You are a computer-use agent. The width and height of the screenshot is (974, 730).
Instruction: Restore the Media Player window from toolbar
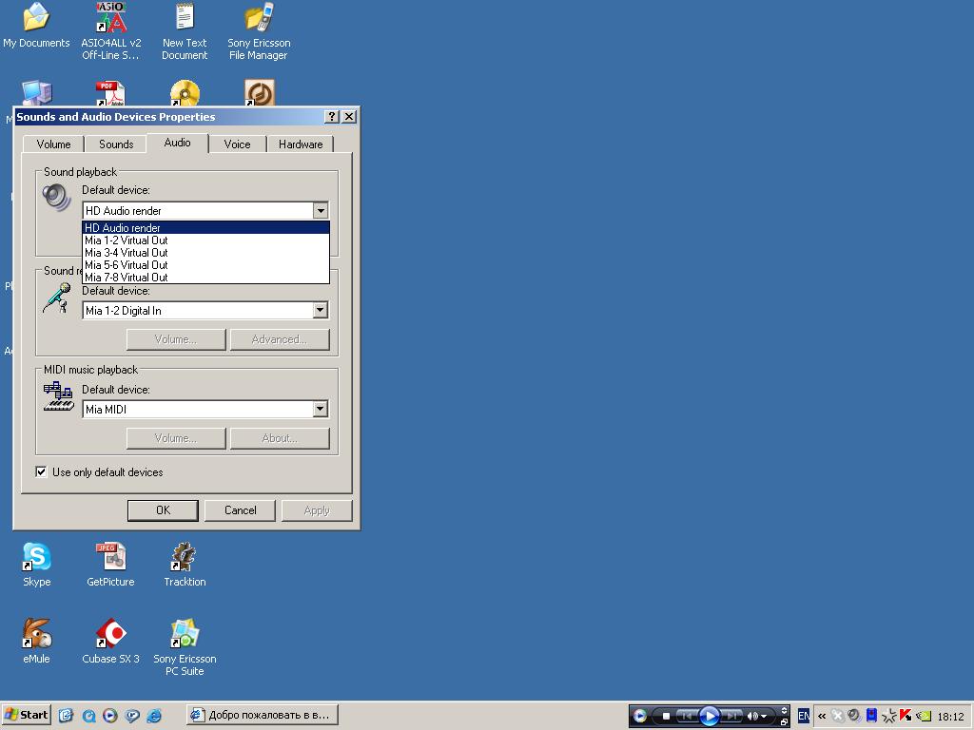(784, 722)
